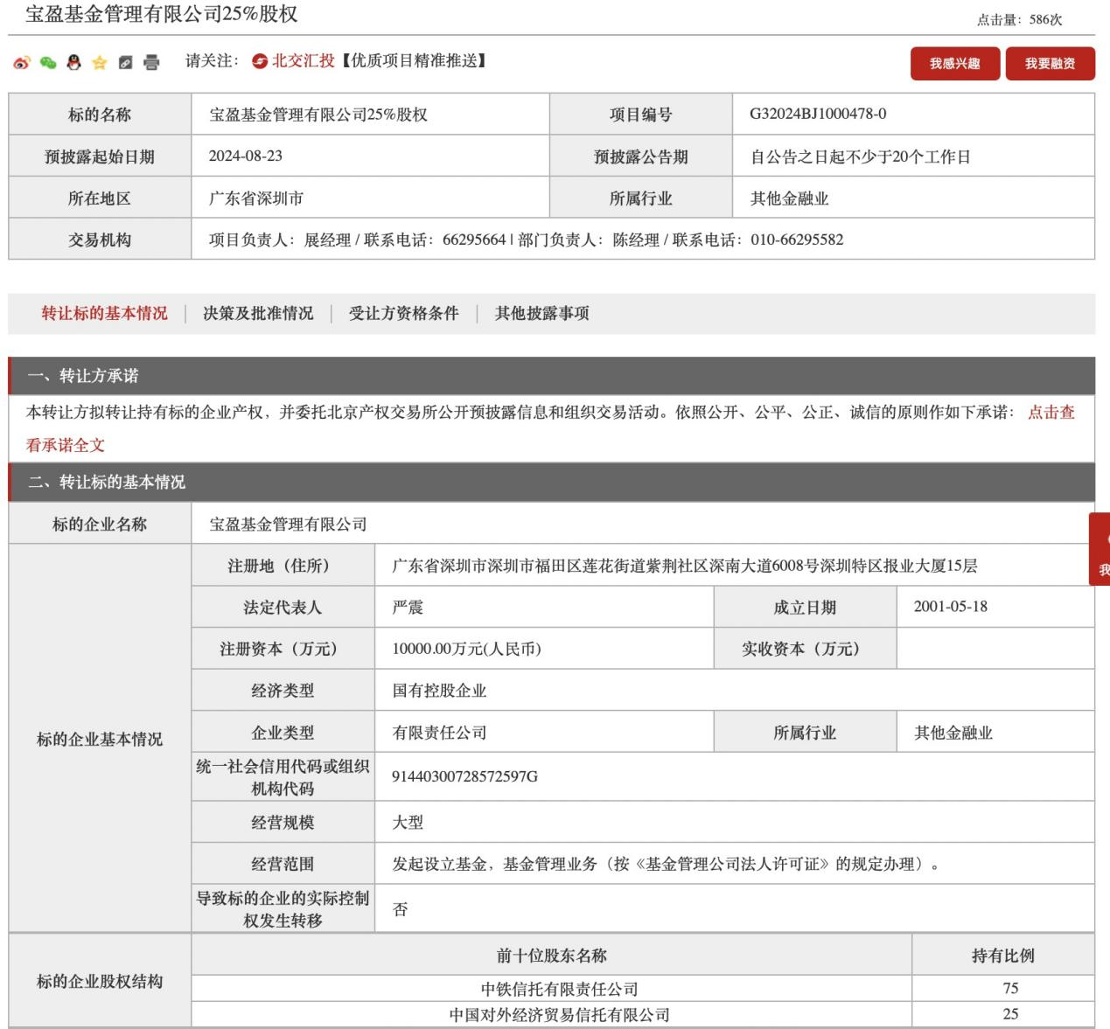1110x1029 pixels.
Task: Open the 其他披露事项 tab
Action: click(x=541, y=313)
